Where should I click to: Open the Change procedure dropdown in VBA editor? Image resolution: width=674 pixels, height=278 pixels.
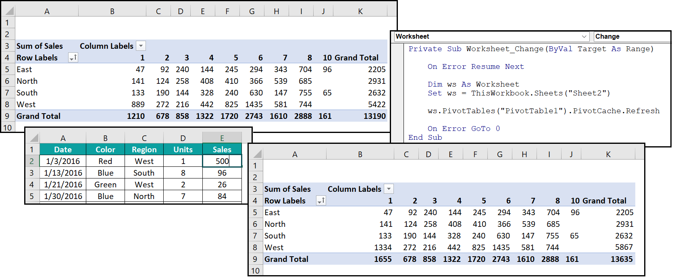coord(632,37)
